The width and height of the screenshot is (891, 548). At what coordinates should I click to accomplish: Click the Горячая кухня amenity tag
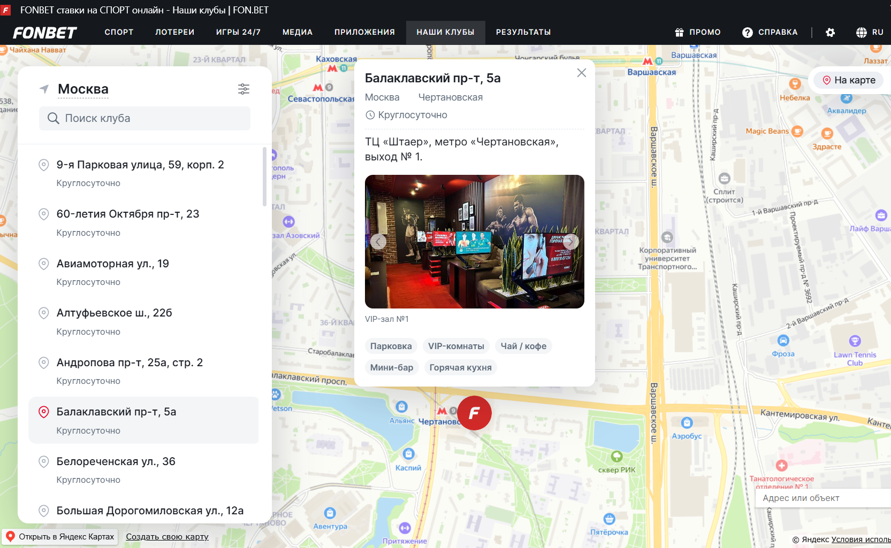point(461,368)
